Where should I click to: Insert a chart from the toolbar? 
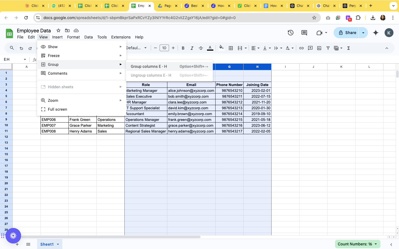tap(319, 48)
